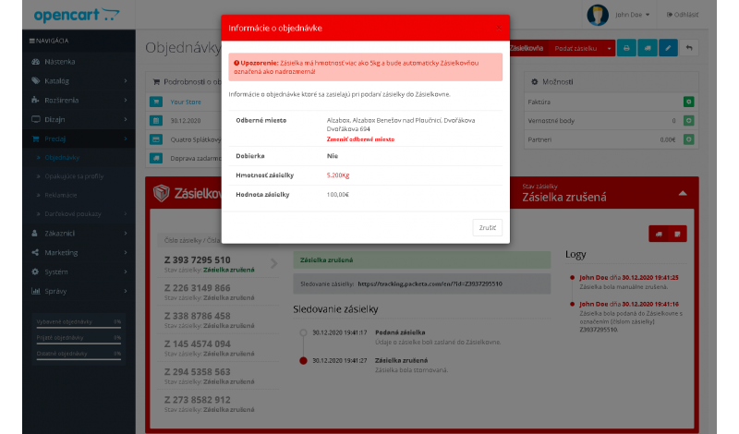This screenshot has height=434, width=739.
Task: Click red truck button above Logy
Action: 659,234
